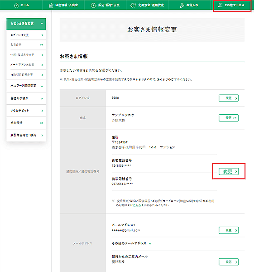The height and width of the screenshot is (272, 254).
Task: Open メールアドレス変更 sidebar item
Action: [26, 65]
